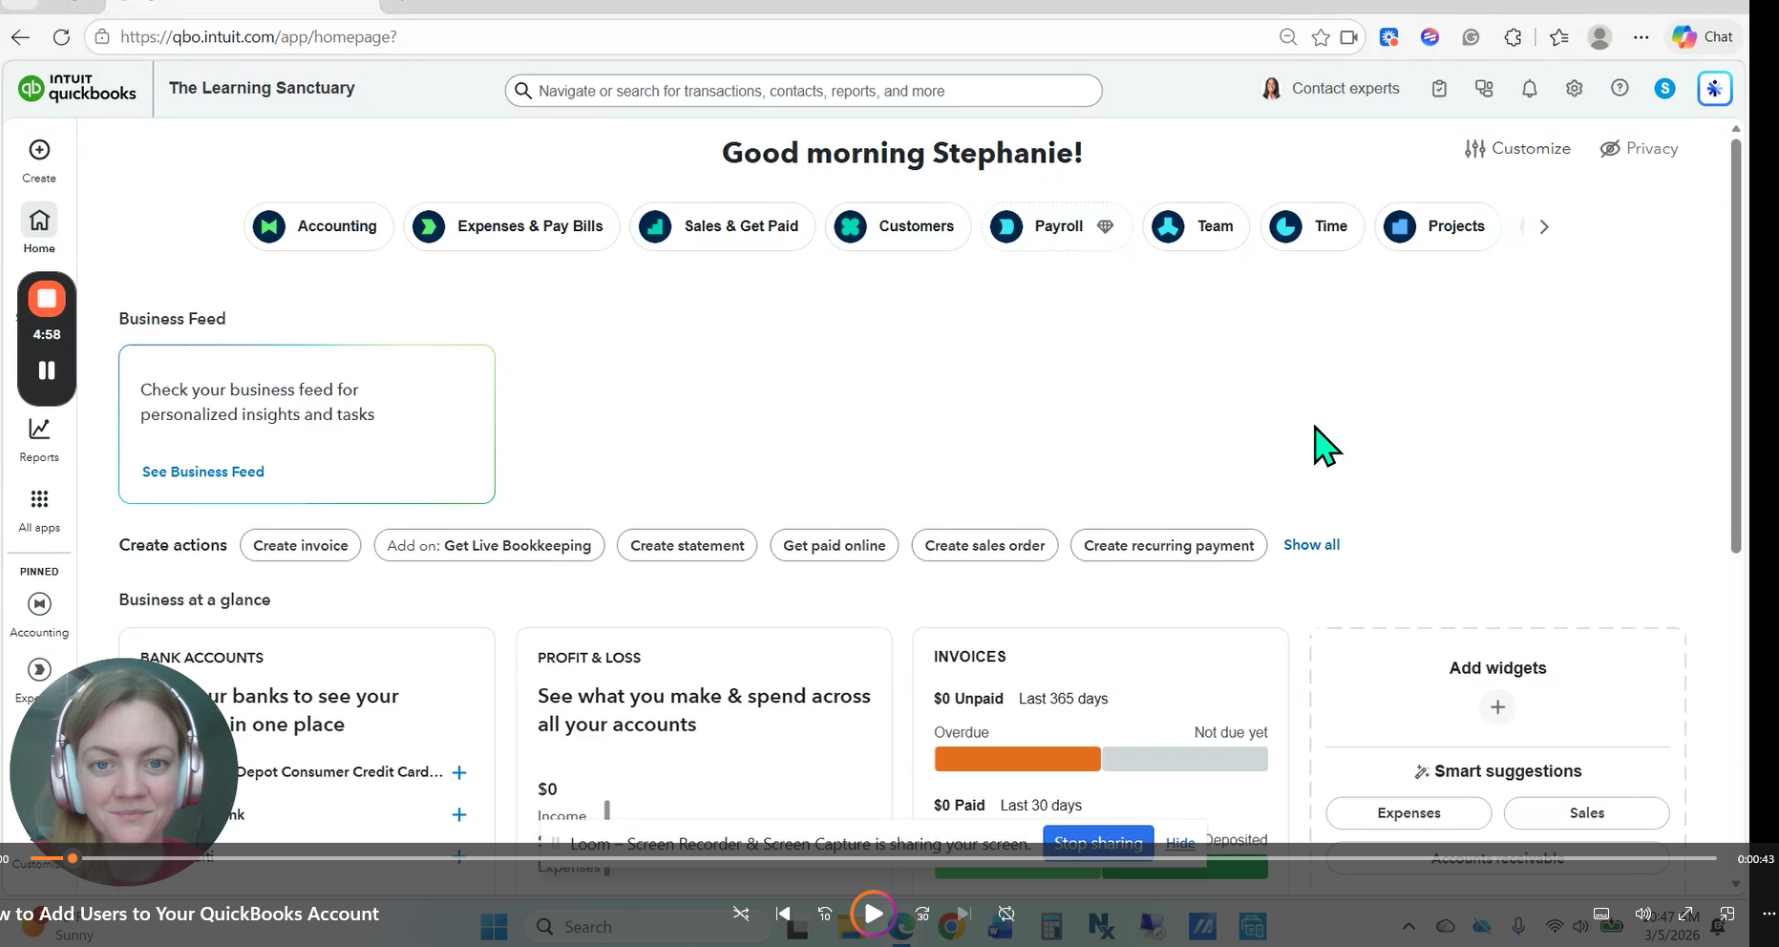Open browser extensions puzzle icon
The width and height of the screenshot is (1779, 947).
pos(1513,37)
